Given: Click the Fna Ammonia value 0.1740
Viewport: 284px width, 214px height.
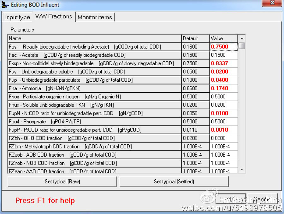Looking at the screenshot, I should pos(223,88).
